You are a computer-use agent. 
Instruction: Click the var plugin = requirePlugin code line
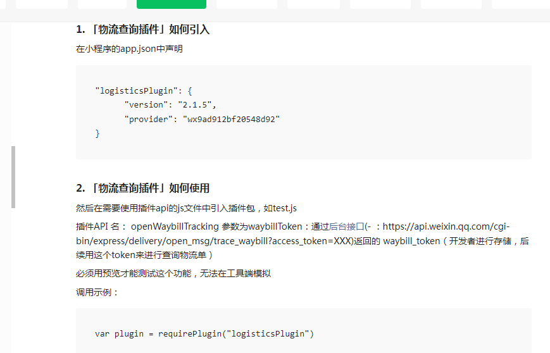coord(204,333)
